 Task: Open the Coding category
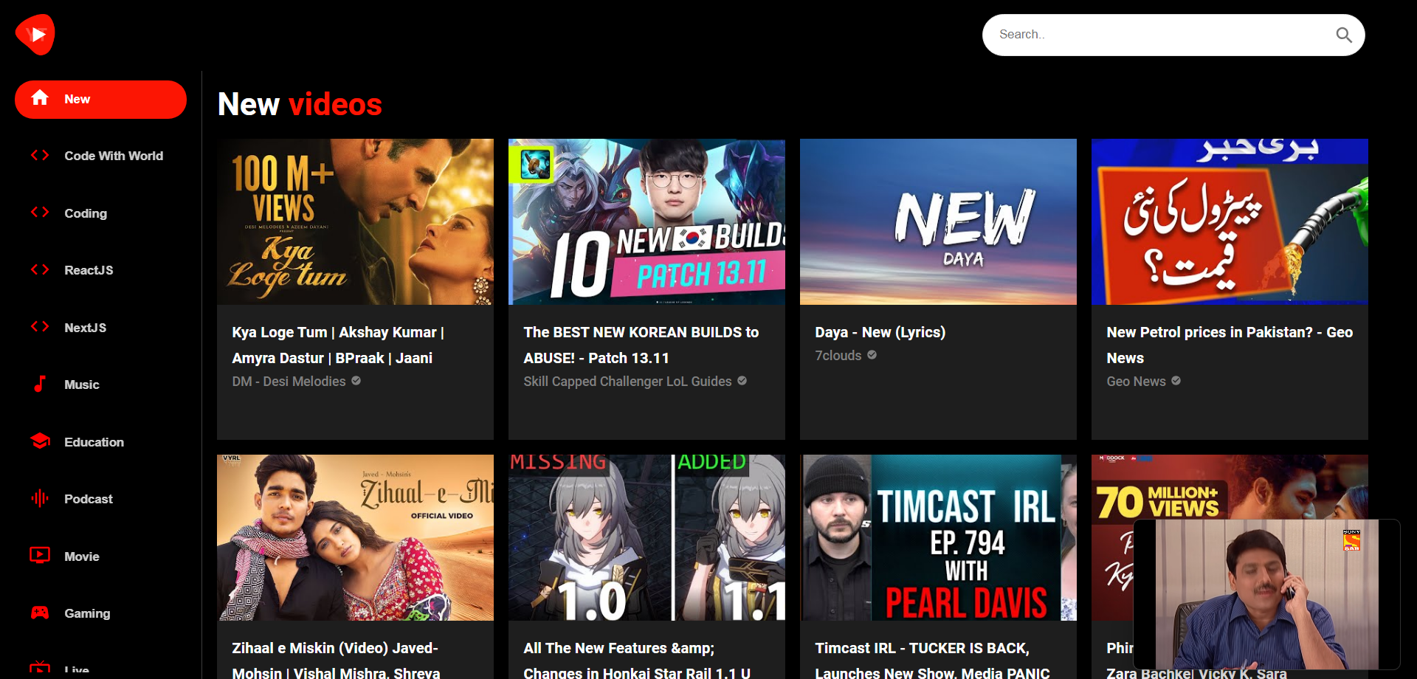point(100,213)
